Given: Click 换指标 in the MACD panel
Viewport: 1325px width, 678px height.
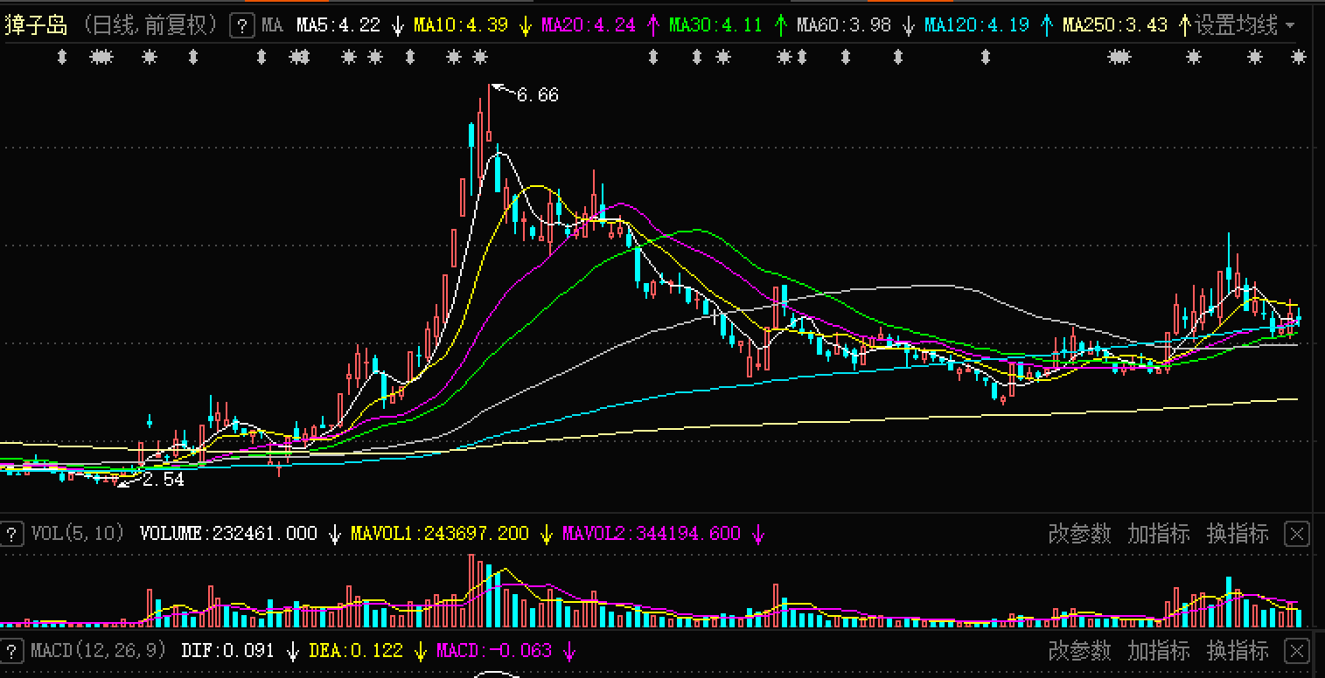Looking at the screenshot, I should [x=1238, y=651].
